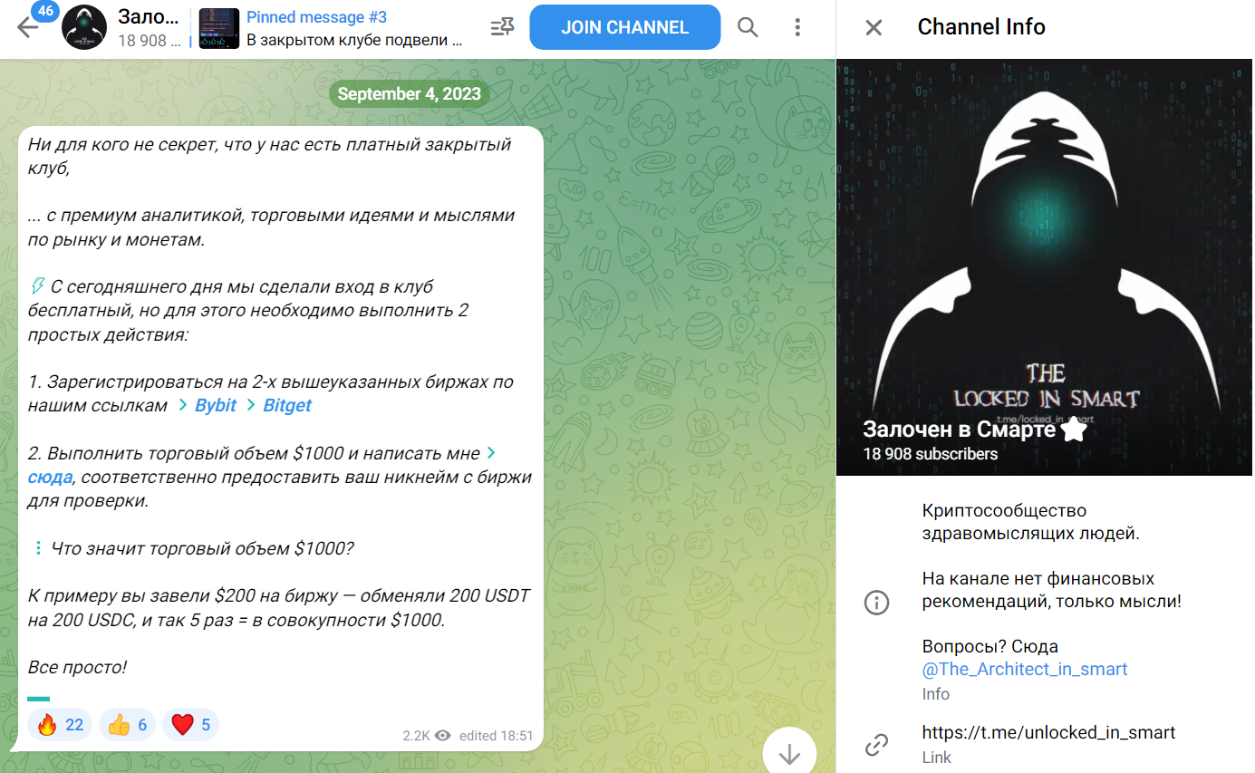This screenshot has width=1255, height=773.
Task: Click the chain link icon
Action: coord(876,745)
